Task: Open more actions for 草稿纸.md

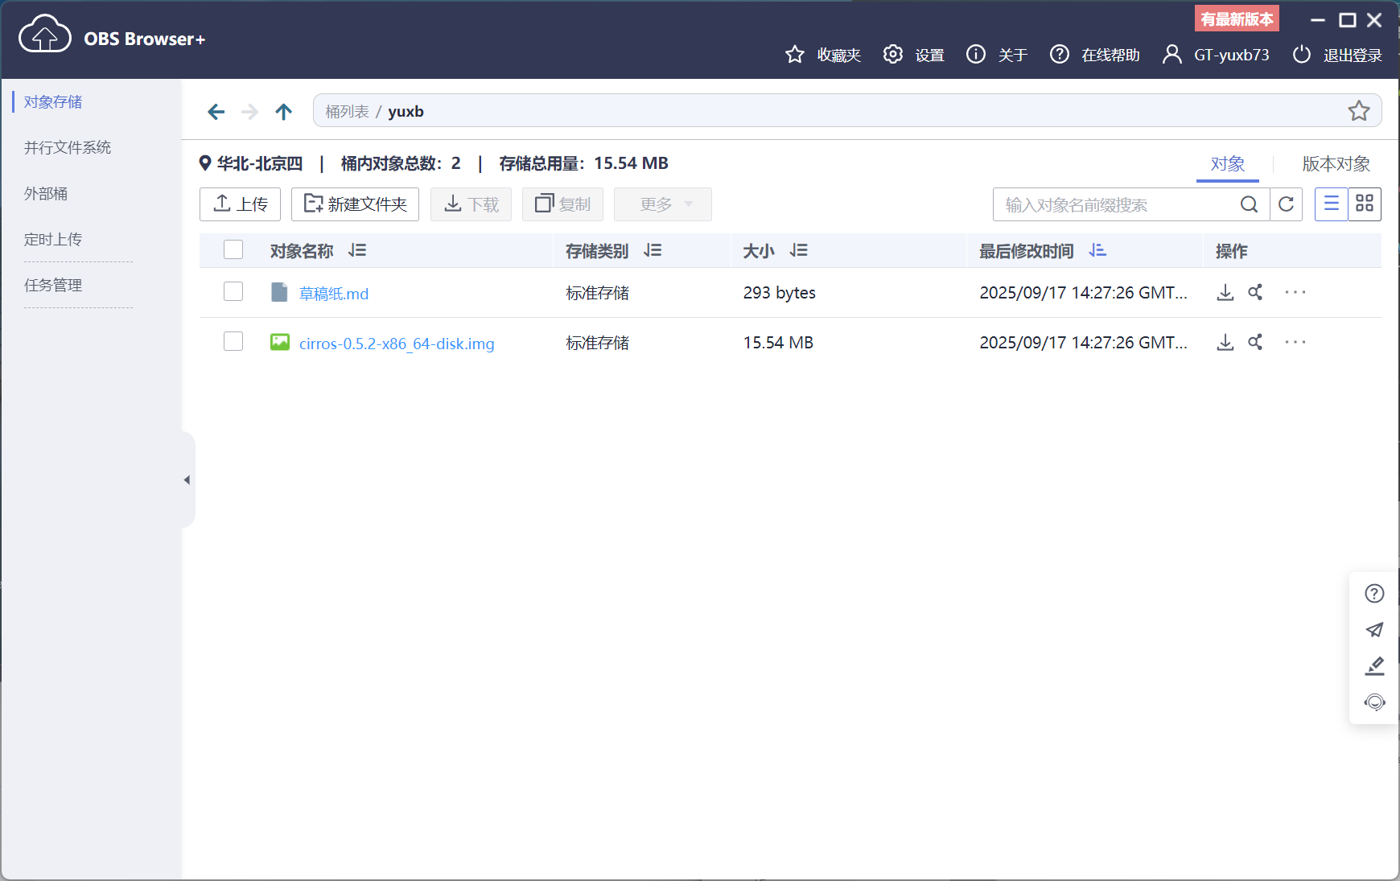Action: [x=1295, y=292]
